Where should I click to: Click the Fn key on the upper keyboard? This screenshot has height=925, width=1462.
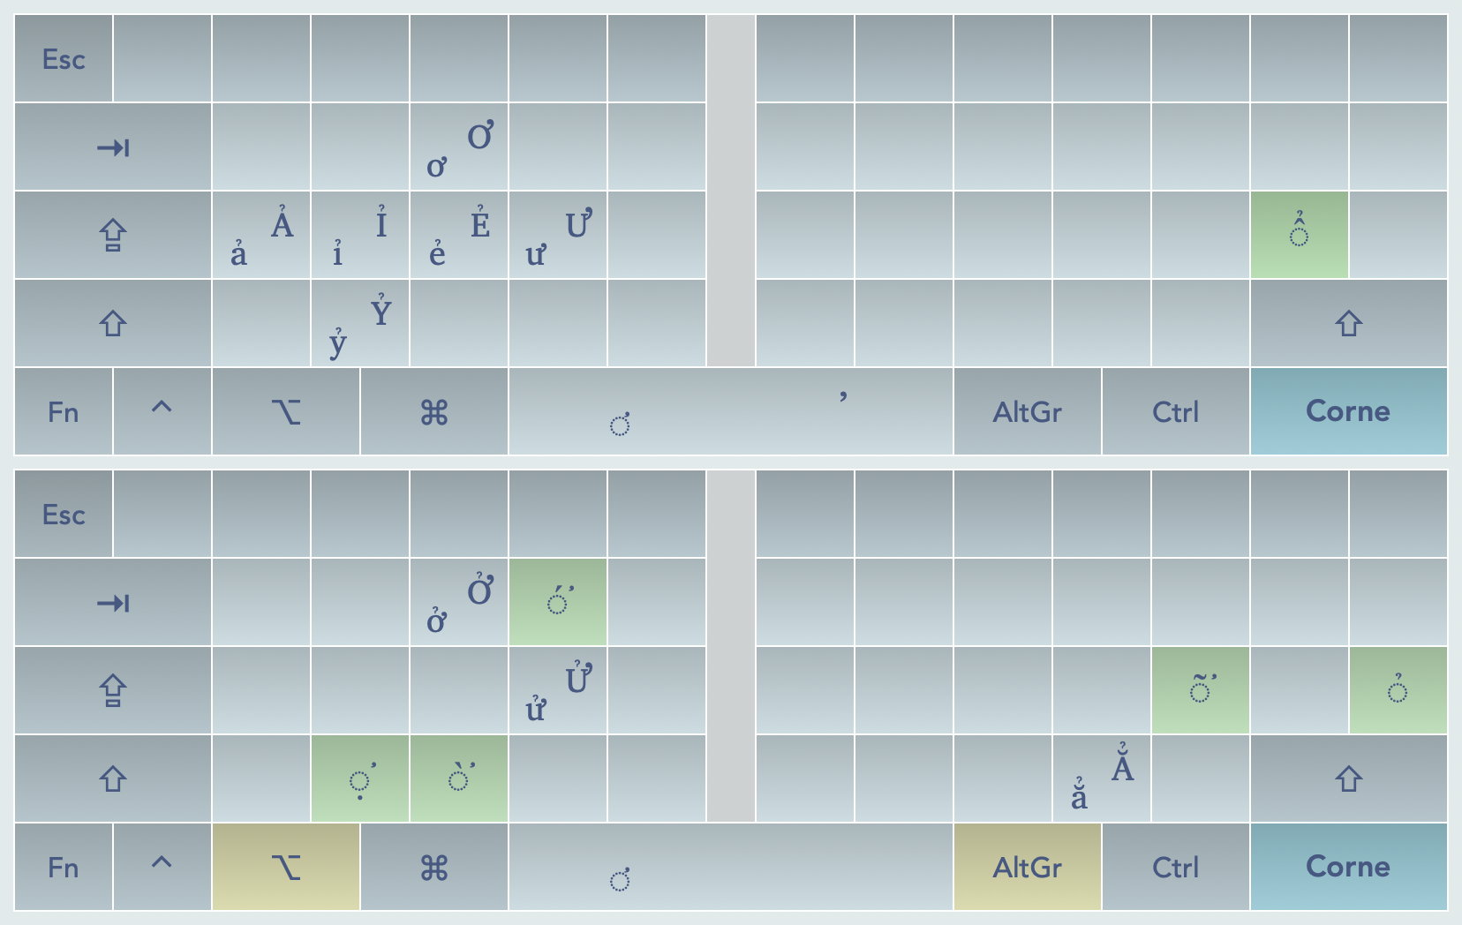click(64, 411)
